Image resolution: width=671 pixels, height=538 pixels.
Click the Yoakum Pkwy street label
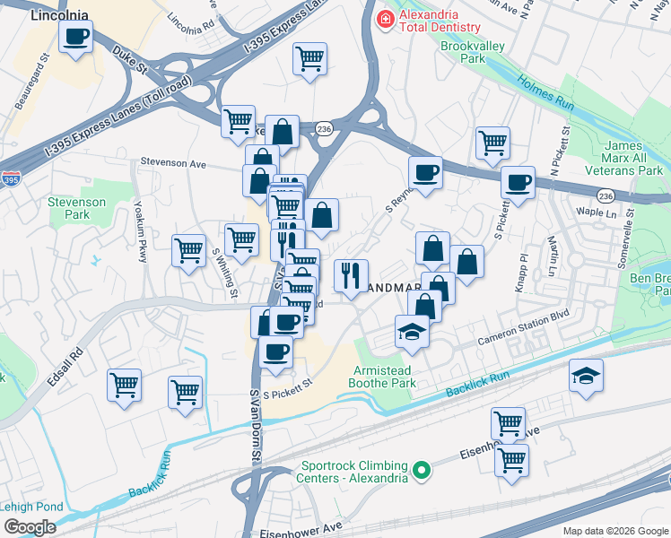[140, 231]
